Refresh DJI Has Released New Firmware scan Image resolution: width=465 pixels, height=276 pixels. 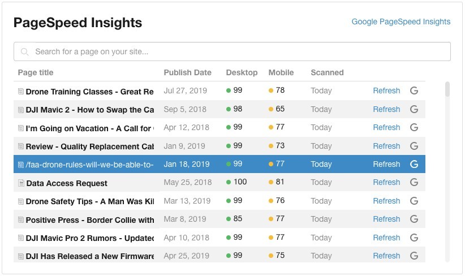click(x=386, y=256)
